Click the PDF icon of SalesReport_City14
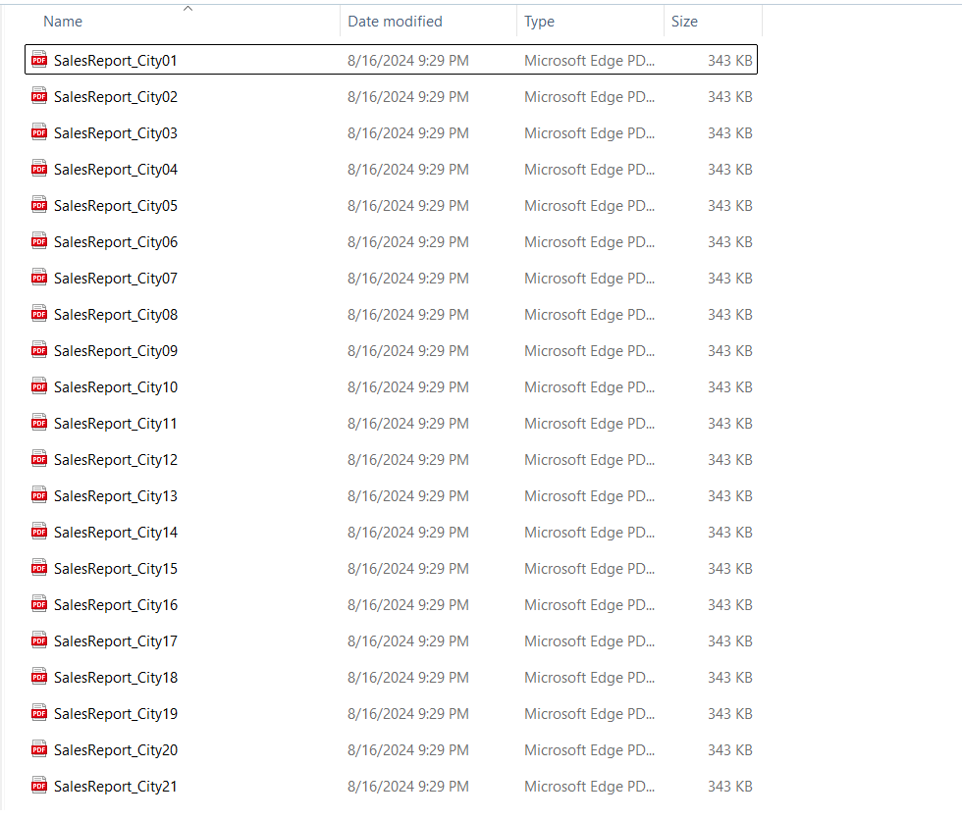The width and height of the screenshot is (962, 819). (x=39, y=531)
